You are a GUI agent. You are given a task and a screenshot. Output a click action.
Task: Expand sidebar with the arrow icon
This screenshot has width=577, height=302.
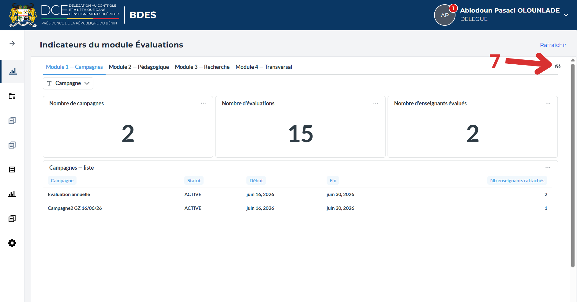click(x=12, y=43)
